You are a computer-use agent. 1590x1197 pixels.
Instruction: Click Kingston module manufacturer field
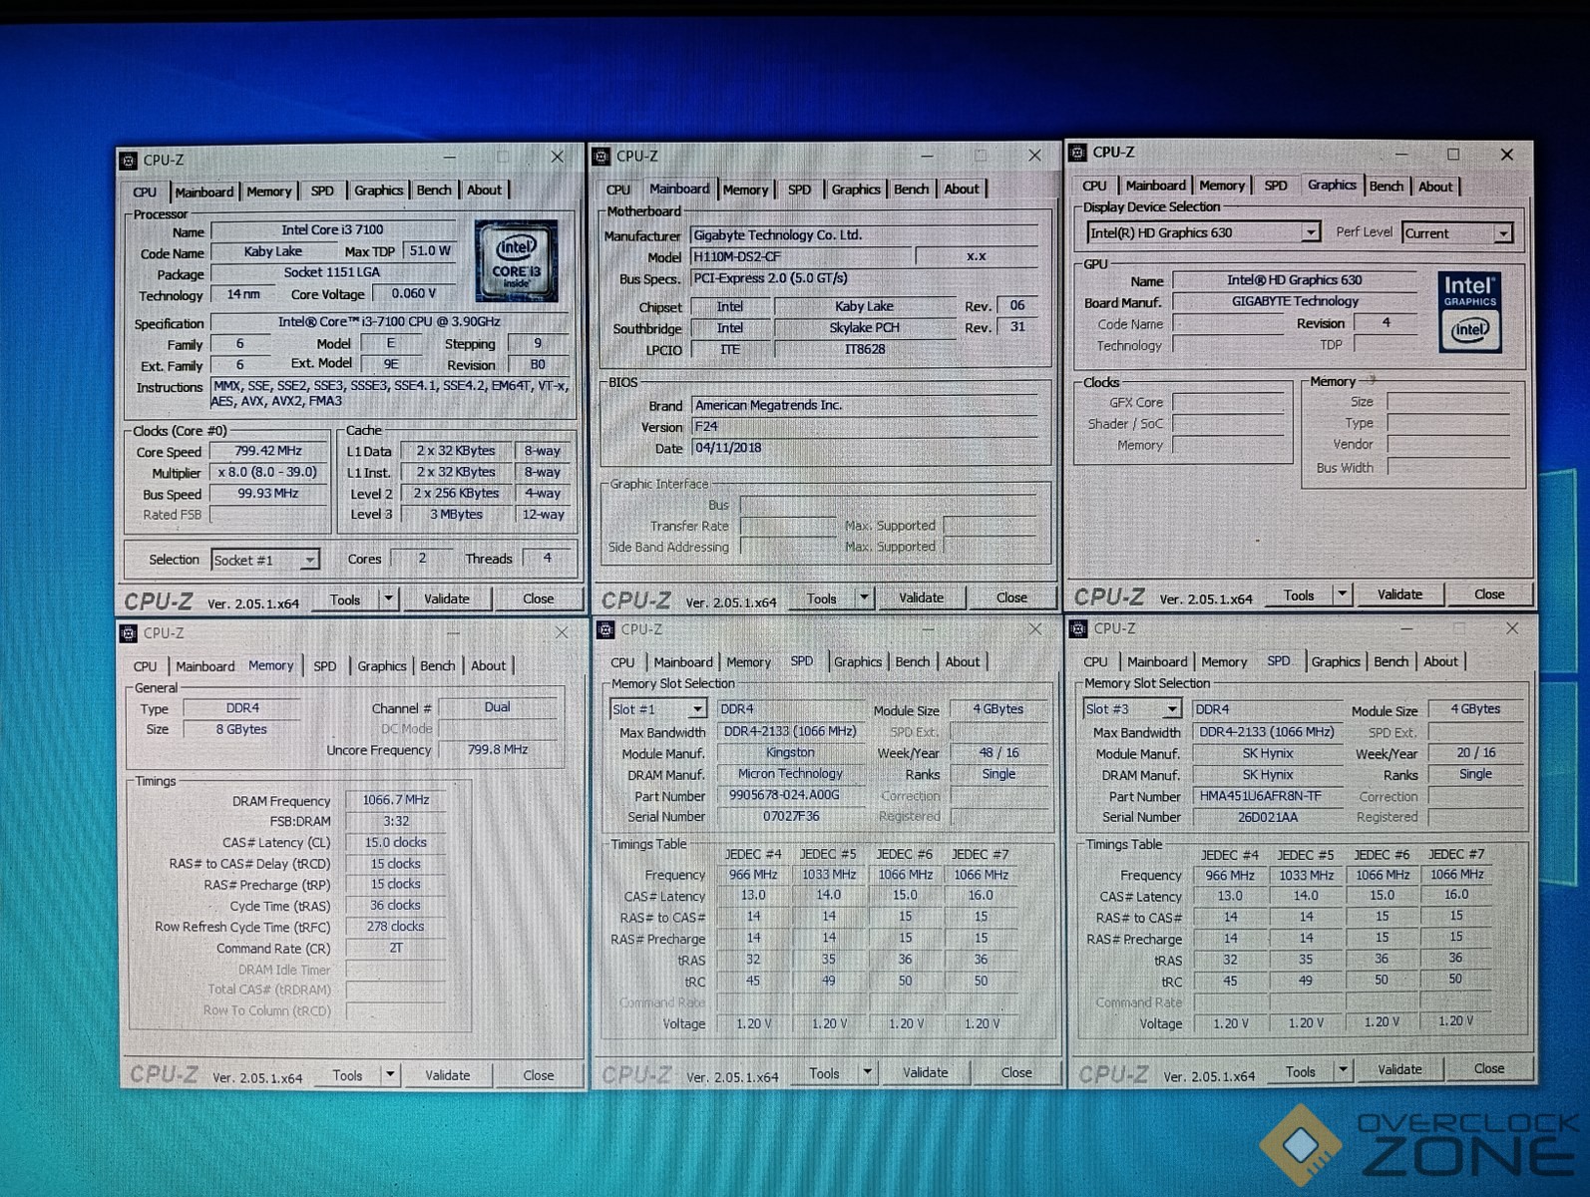(x=790, y=753)
